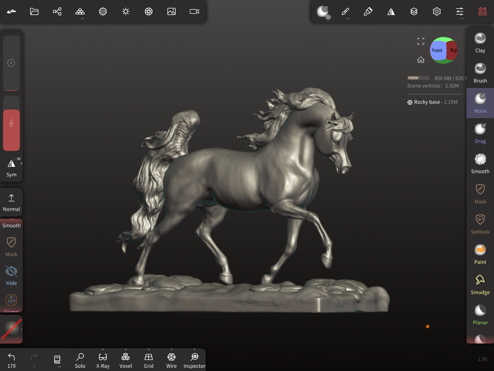This screenshot has width=494, height=371.
Task: Select the Smudge tool
Action: [480, 284]
